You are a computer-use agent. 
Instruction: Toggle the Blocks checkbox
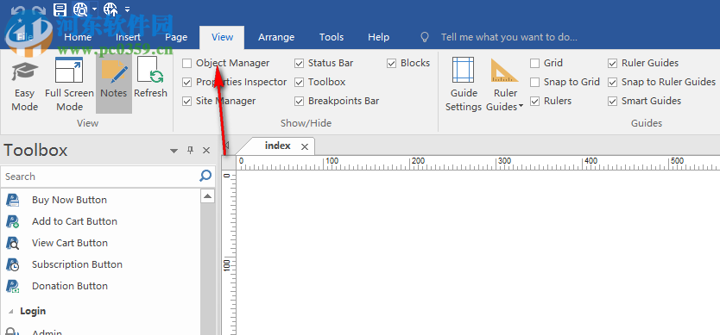pos(392,63)
